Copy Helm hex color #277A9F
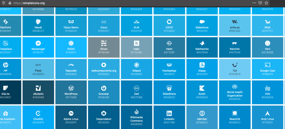This screenshot has height=129, width=285. 169,53
